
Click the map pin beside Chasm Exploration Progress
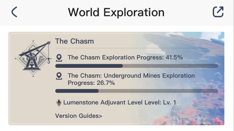59,58
